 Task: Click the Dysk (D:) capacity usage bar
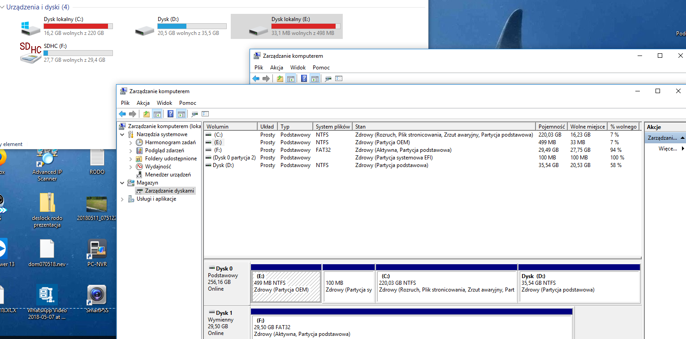coord(192,26)
